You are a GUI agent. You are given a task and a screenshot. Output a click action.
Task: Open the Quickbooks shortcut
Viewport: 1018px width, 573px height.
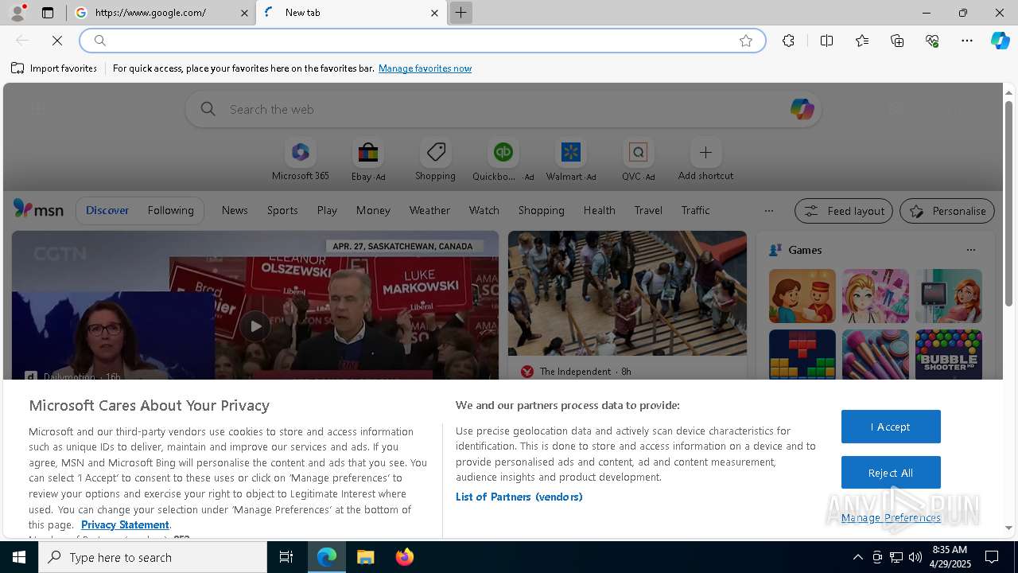tap(503, 160)
